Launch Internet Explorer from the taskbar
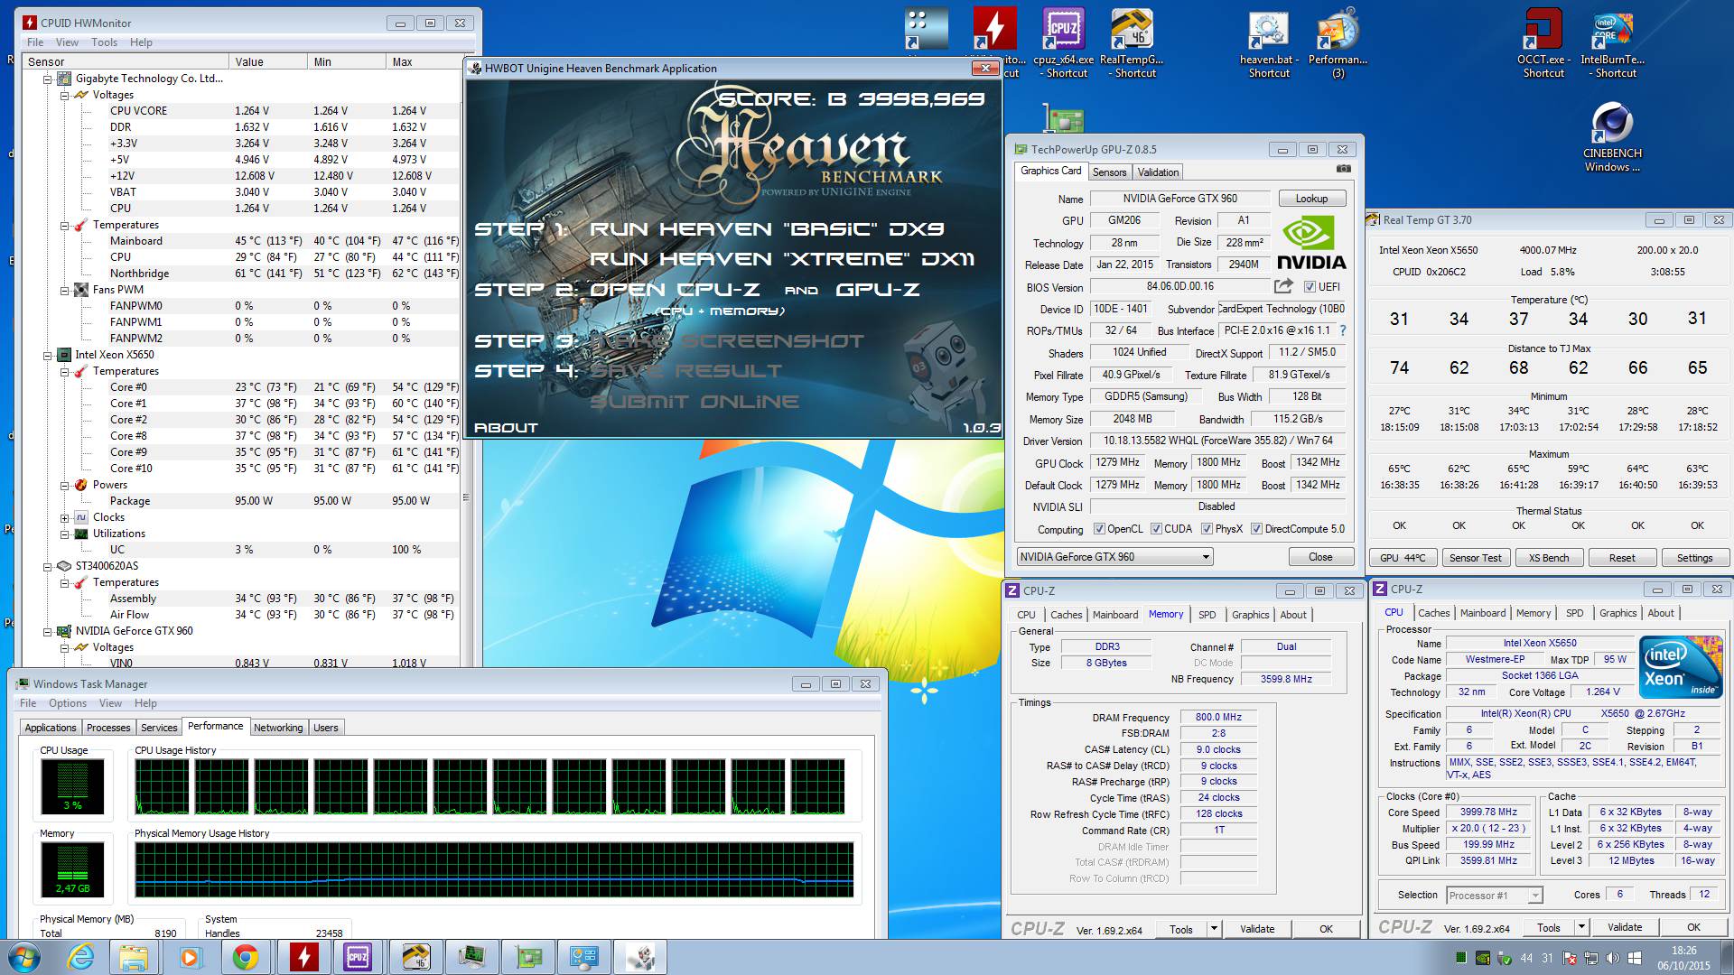The width and height of the screenshot is (1734, 975). click(x=79, y=957)
